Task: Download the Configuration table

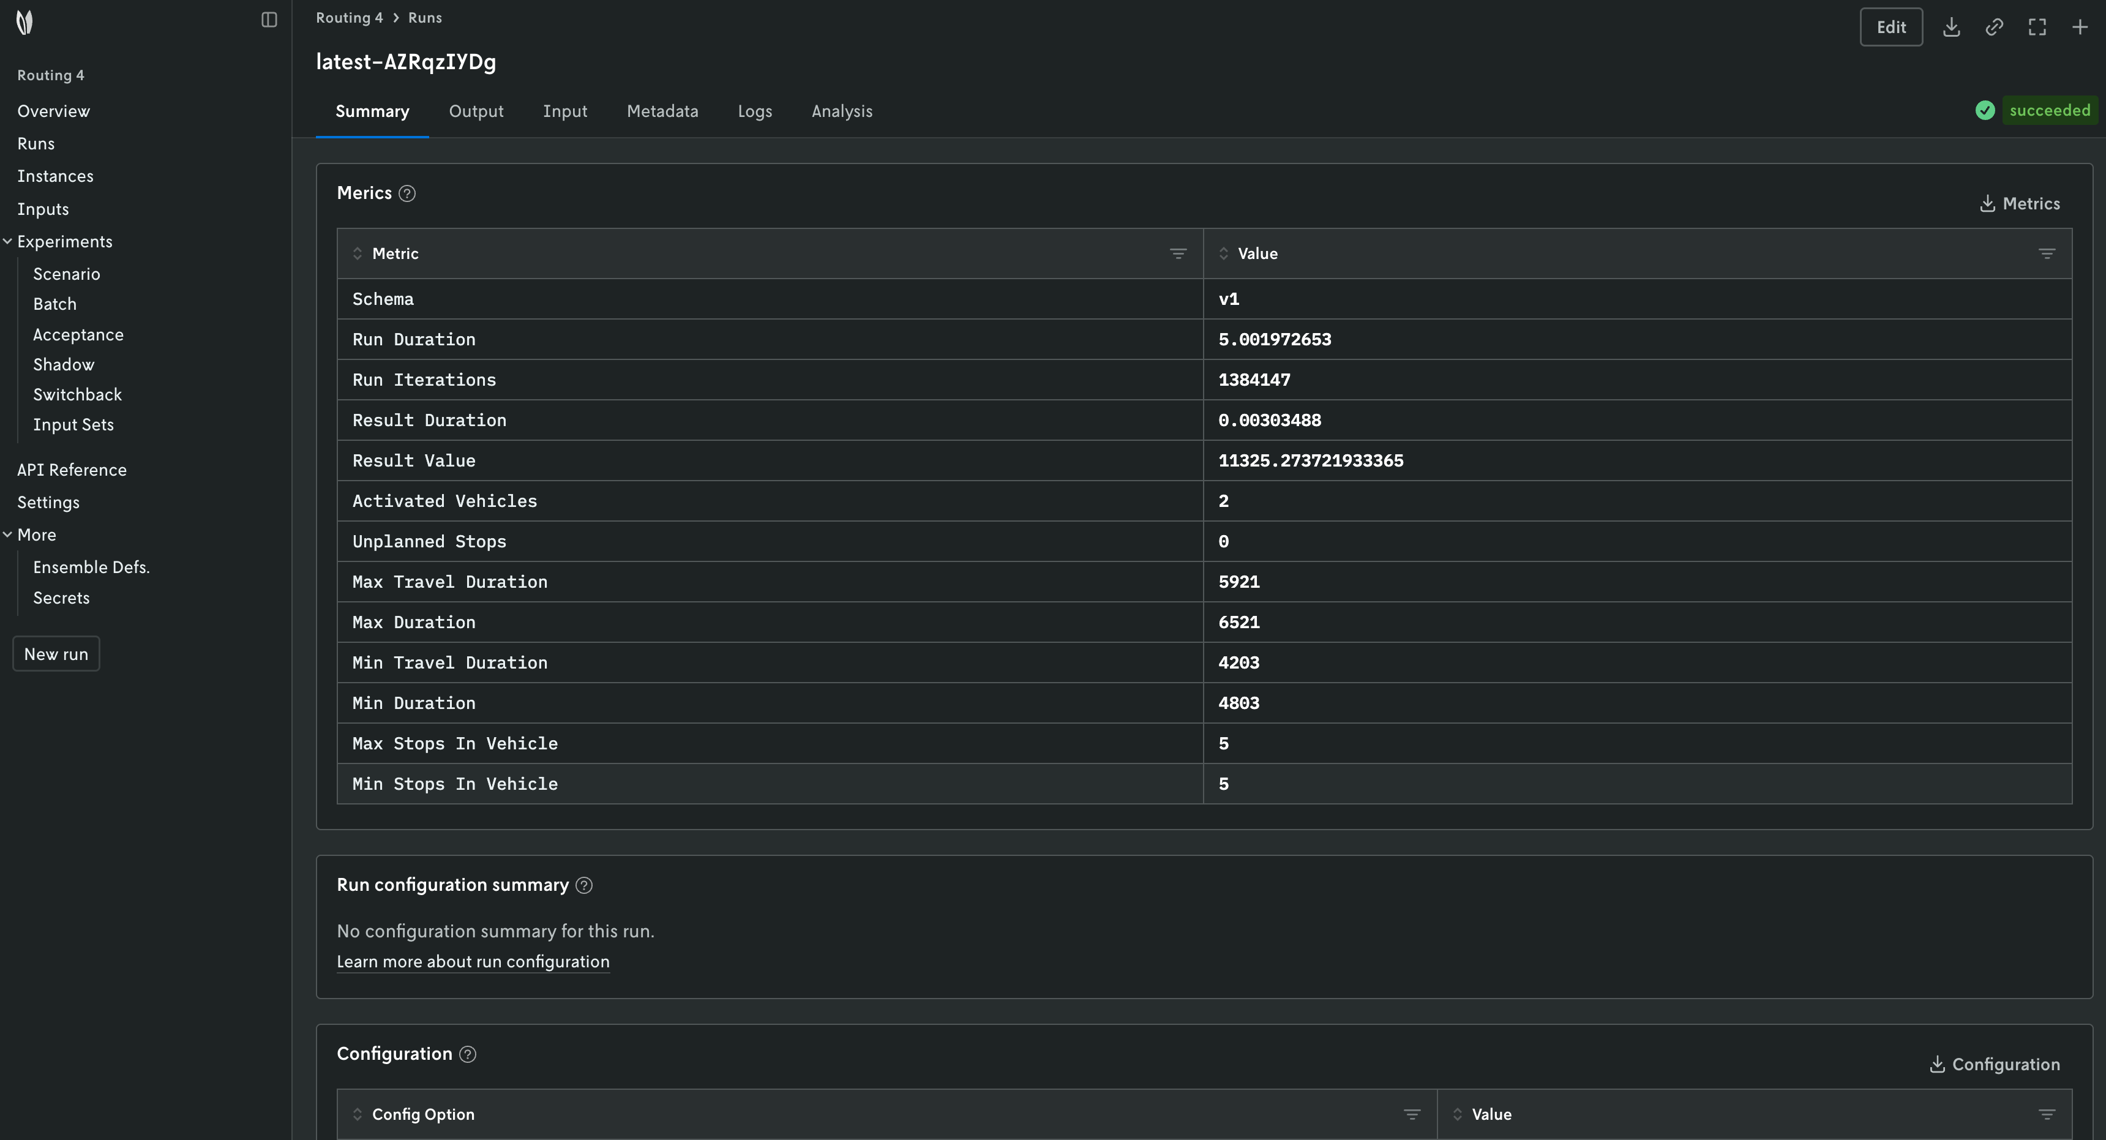Action: point(1994,1065)
